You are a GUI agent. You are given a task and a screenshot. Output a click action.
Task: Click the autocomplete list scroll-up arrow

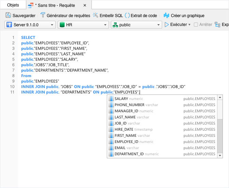point(220,97)
